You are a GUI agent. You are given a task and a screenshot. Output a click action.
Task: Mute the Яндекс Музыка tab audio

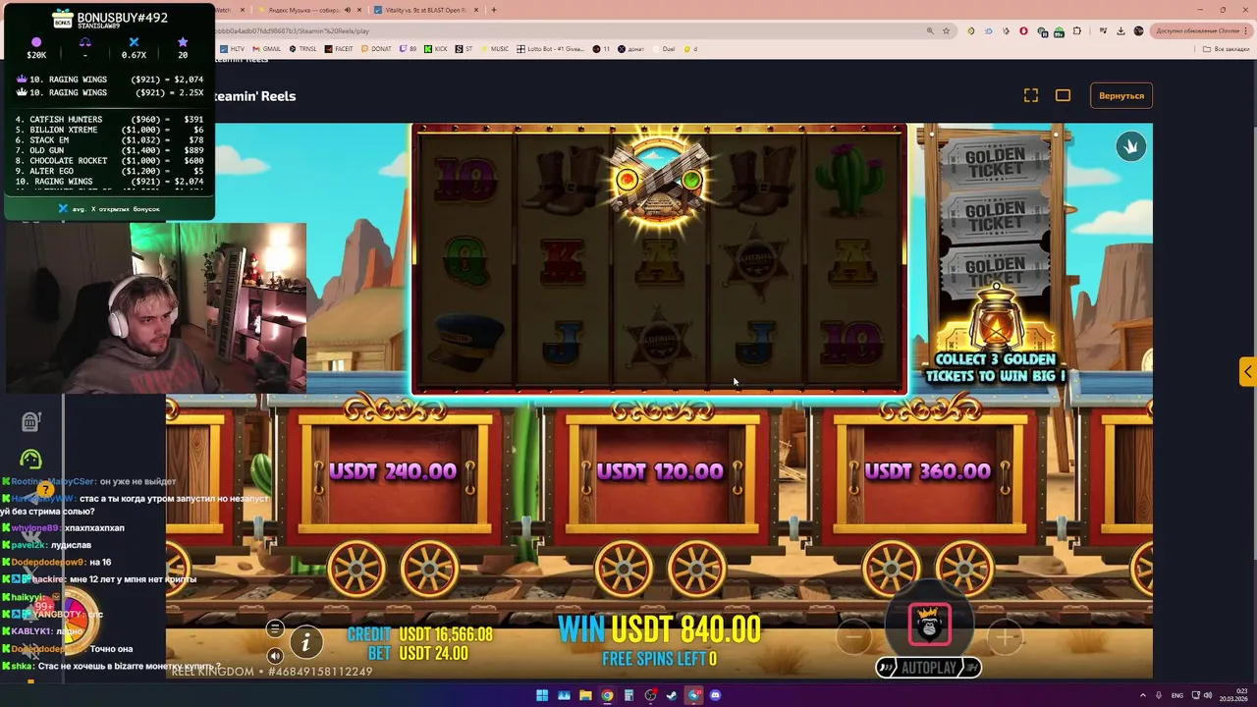(x=348, y=10)
